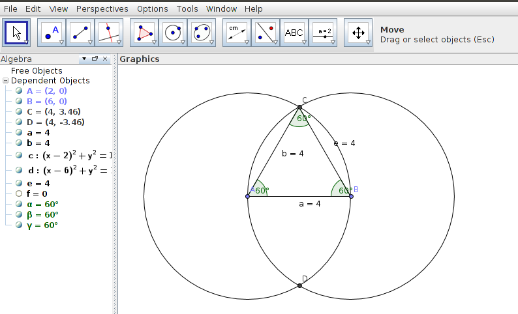Toggle visibility of point A
The width and height of the screenshot is (518, 314).
(x=19, y=91)
